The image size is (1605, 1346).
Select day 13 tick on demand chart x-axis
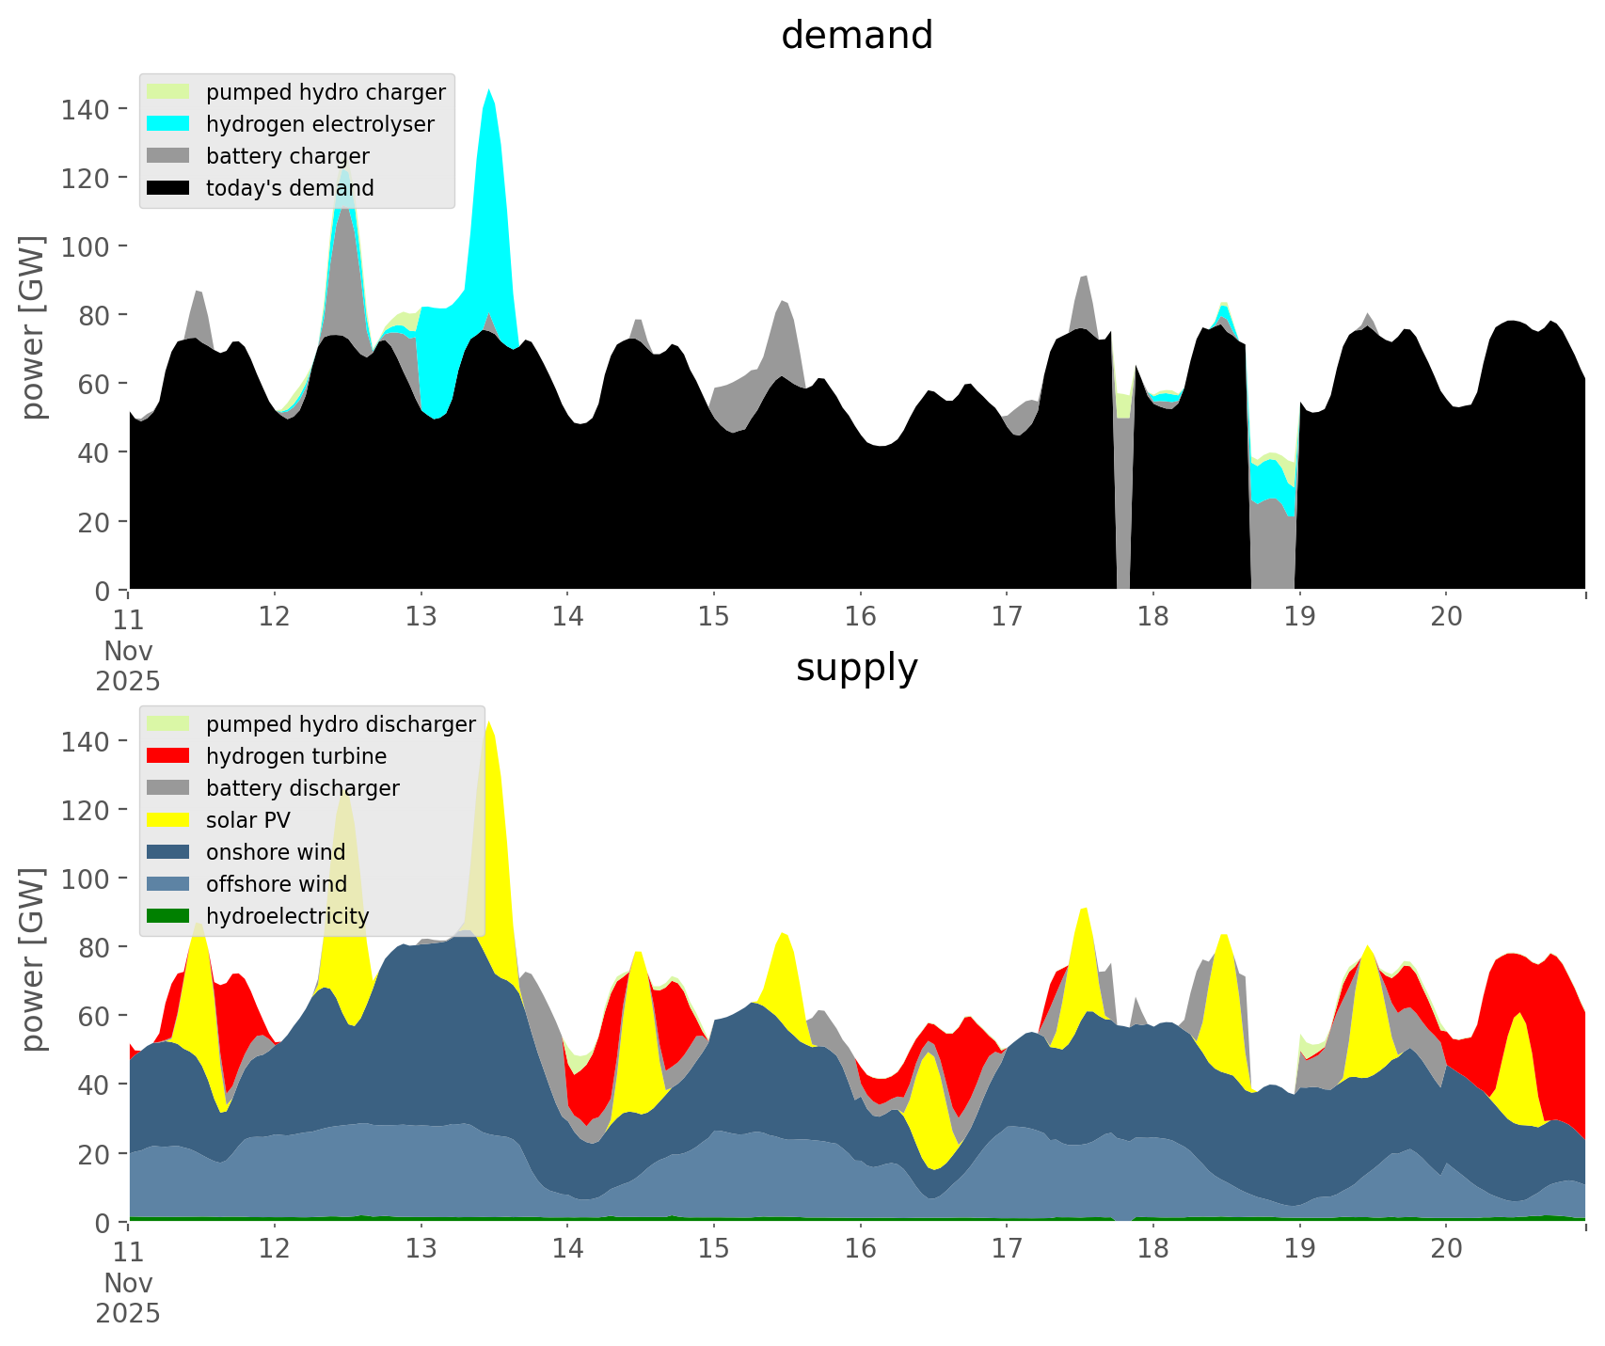421,617
